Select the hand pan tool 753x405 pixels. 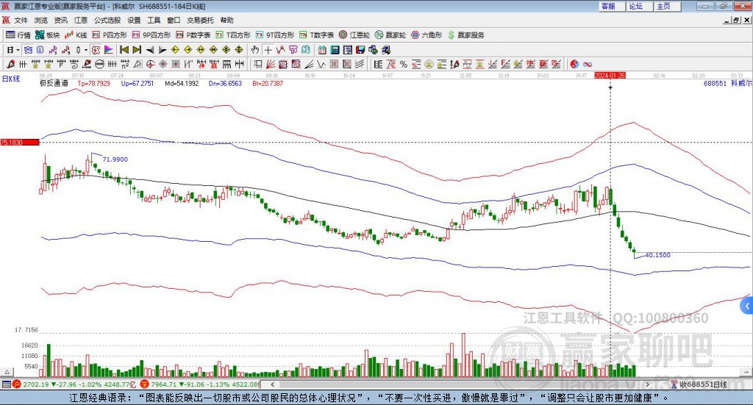(x=255, y=50)
